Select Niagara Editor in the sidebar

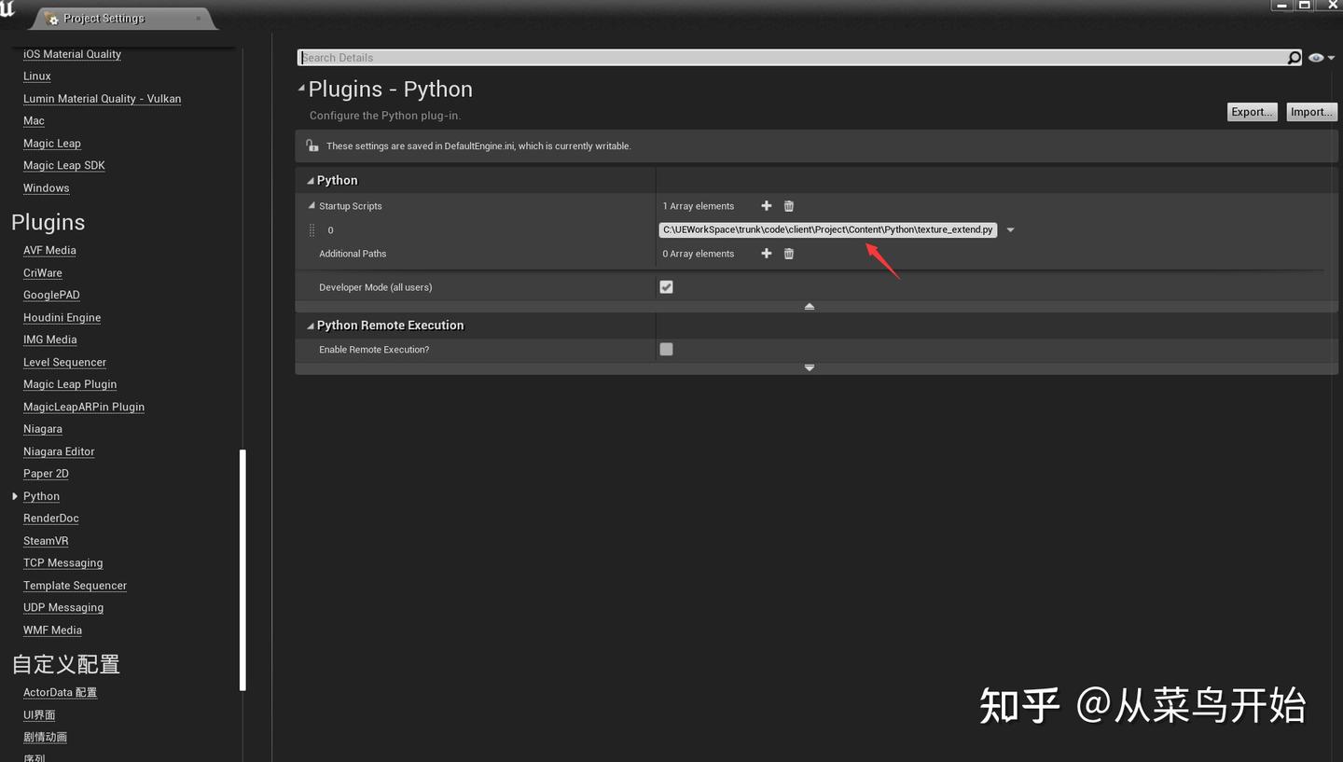click(59, 450)
